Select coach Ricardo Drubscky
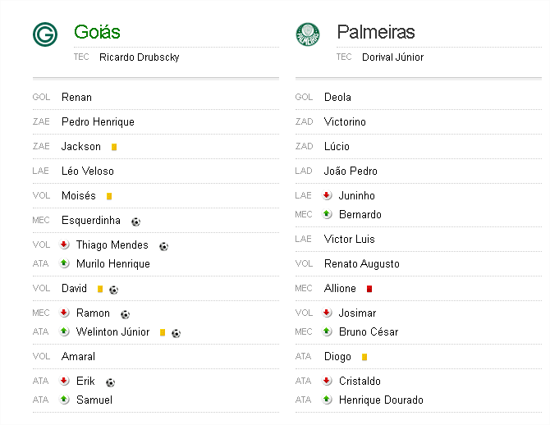 [140, 57]
